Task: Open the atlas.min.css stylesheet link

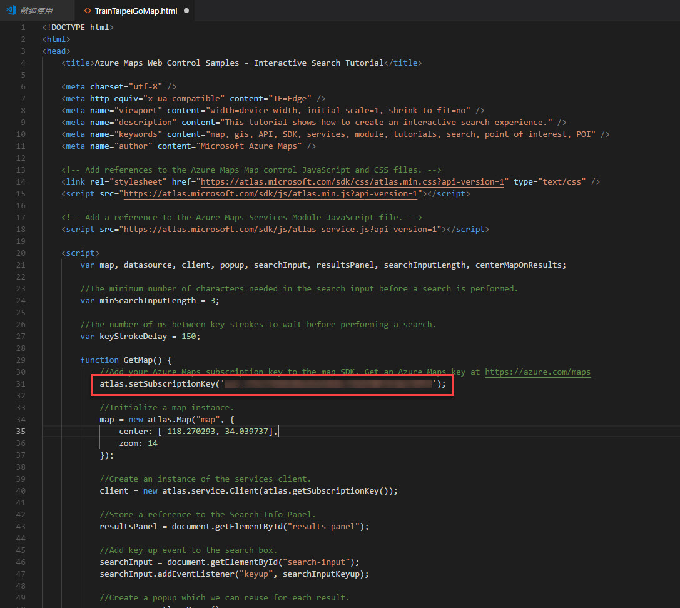Action: pyautogui.click(x=352, y=181)
